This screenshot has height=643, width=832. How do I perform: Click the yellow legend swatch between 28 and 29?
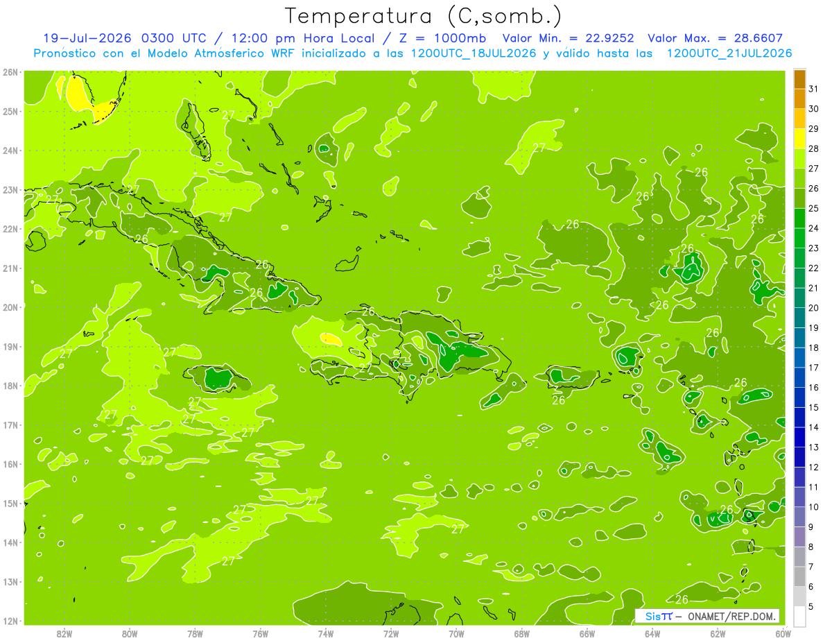tap(799, 139)
